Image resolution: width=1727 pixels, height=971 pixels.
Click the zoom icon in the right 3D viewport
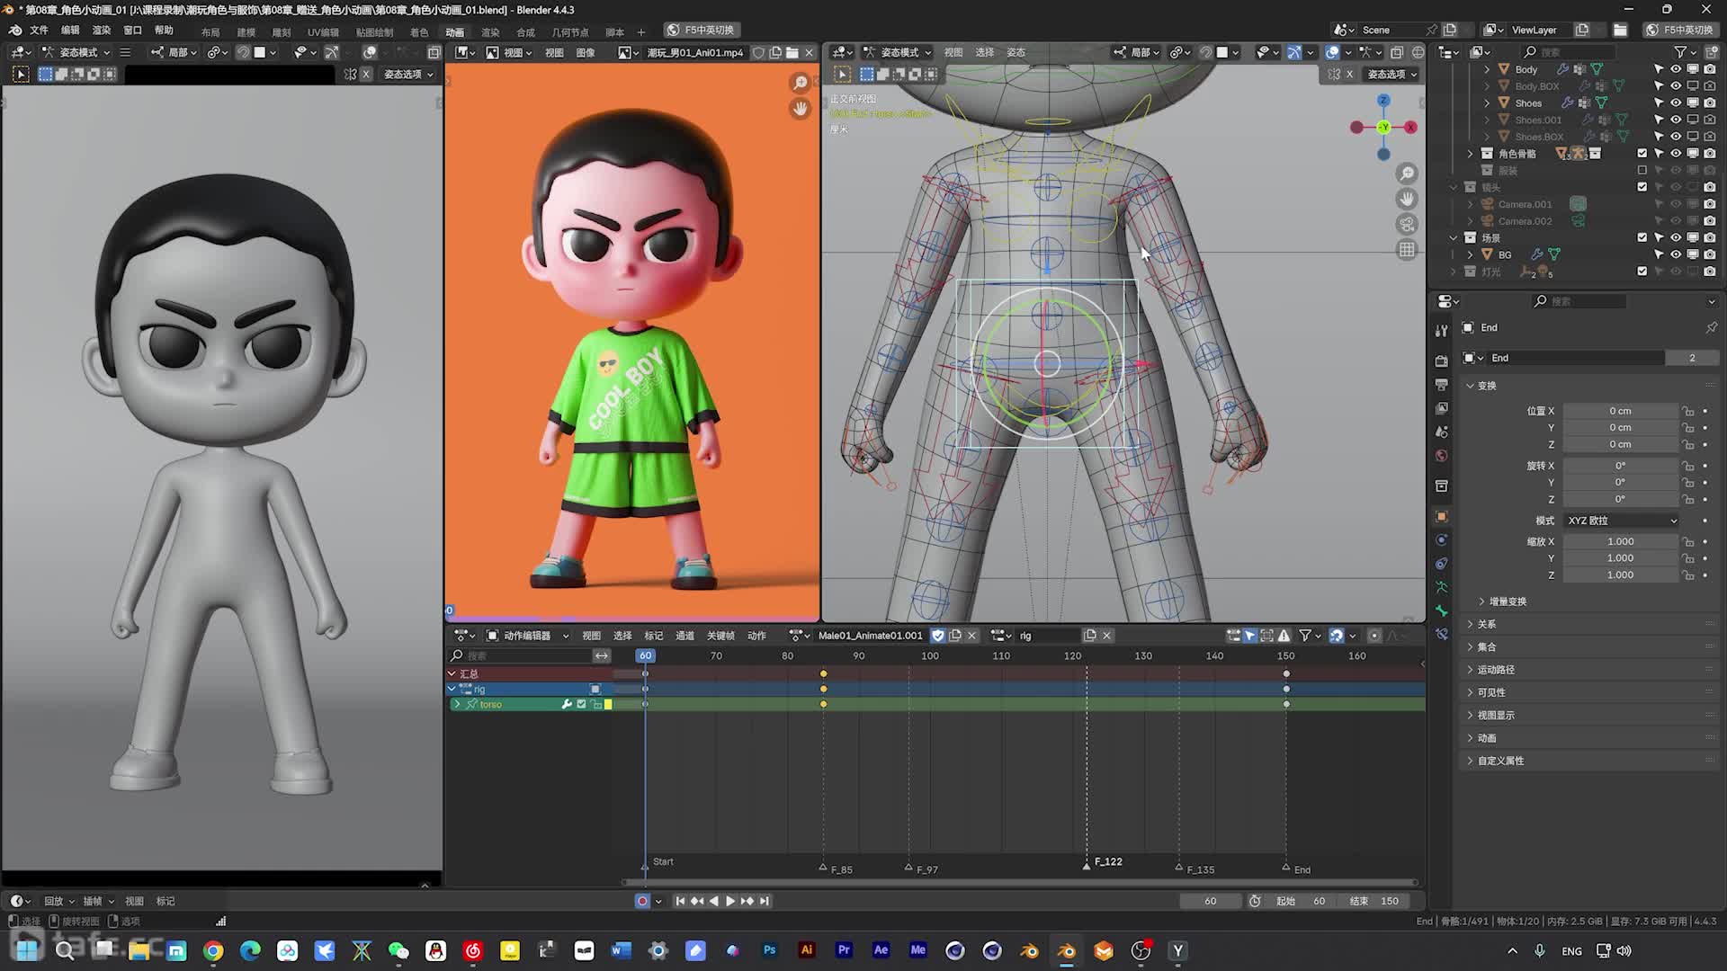coord(1407,174)
